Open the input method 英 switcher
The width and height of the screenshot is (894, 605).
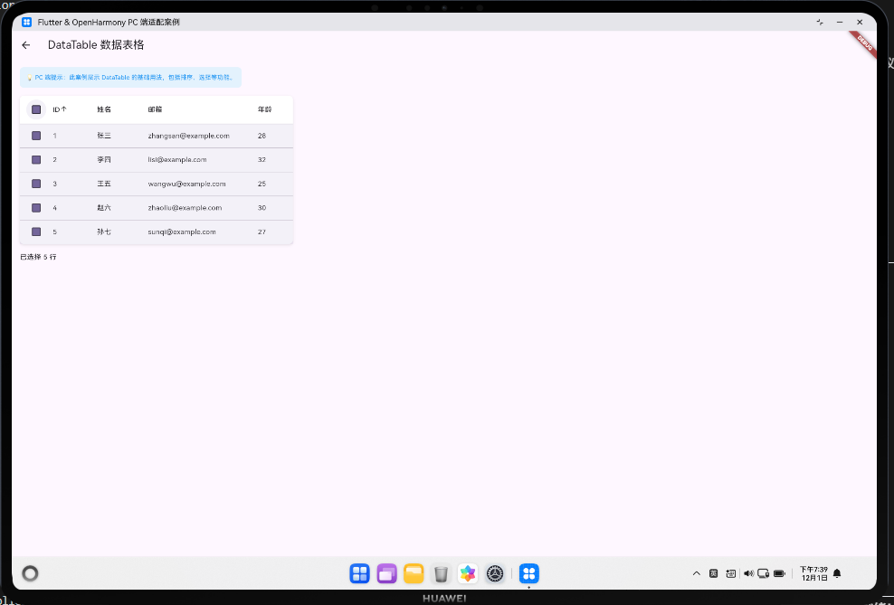[715, 573]
